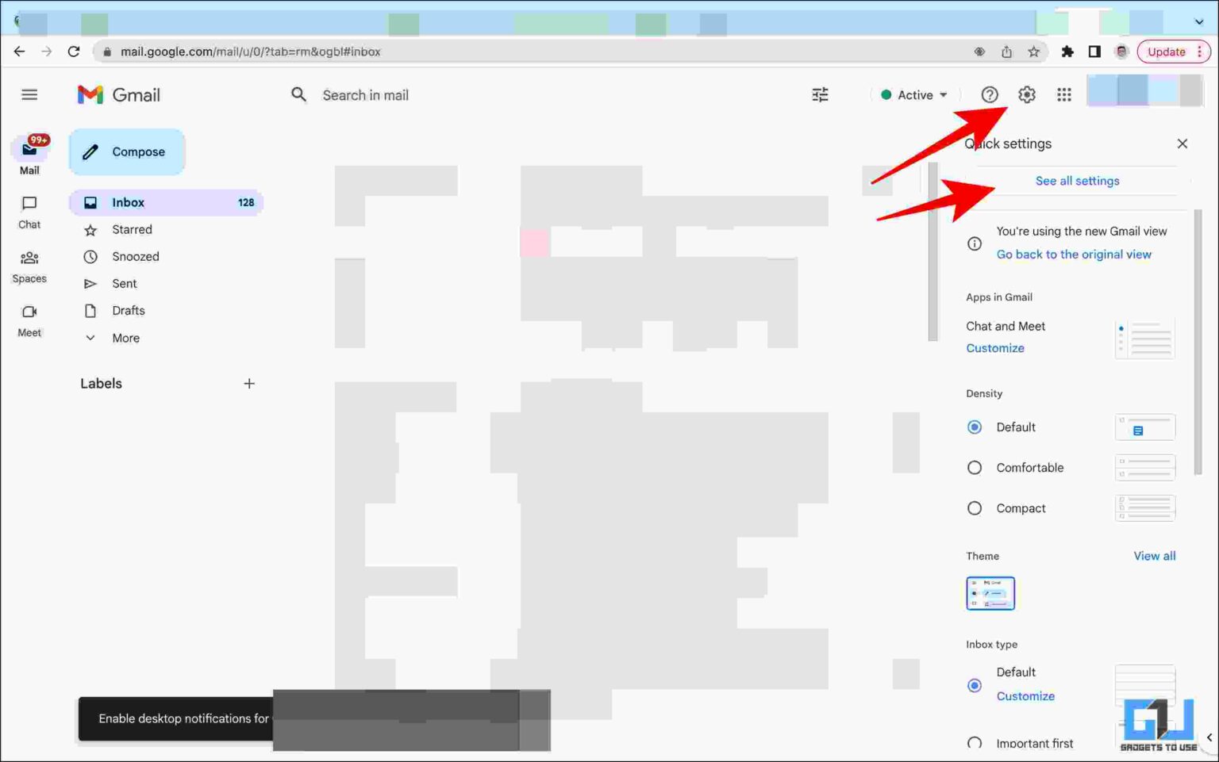Go forward in browser

[x=46, y=52]
